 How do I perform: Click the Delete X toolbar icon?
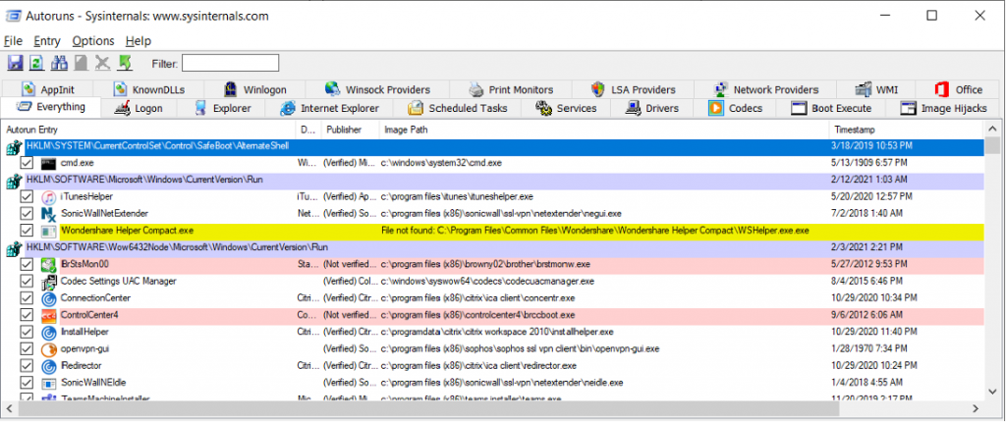click(x=102, y=62)
